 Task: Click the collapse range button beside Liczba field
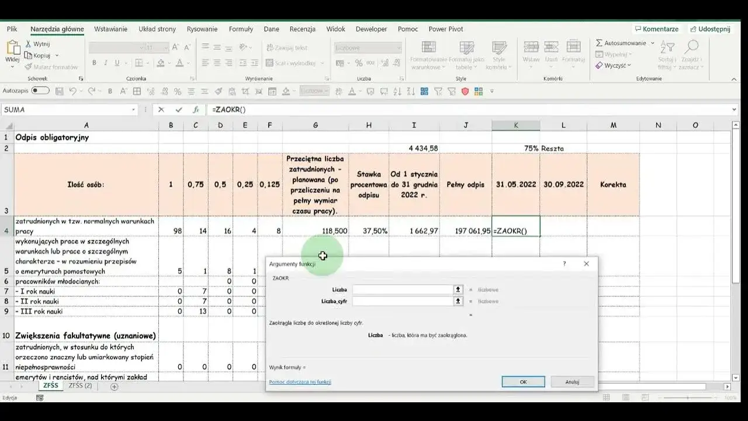[x=458, y=289]
